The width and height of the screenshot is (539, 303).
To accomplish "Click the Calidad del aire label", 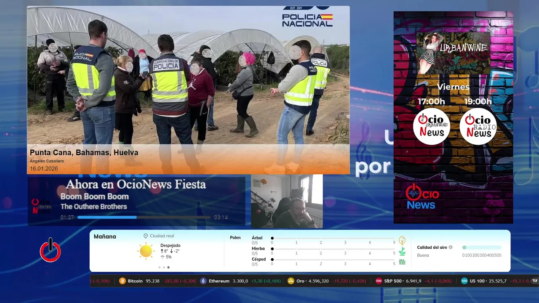I will pyautogui.click(x=432, y=247).
